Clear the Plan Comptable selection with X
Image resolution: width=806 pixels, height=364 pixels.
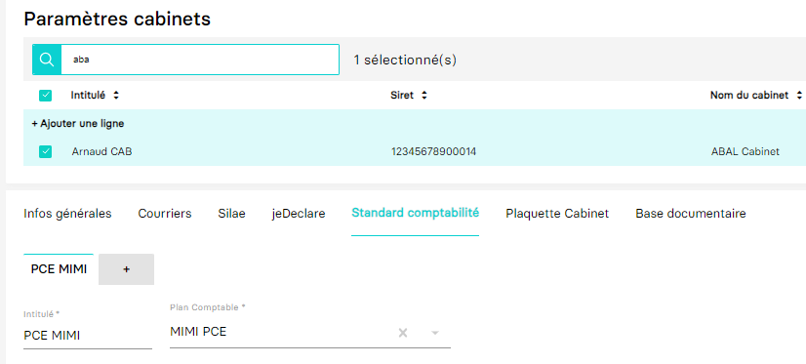click(x=403, y=333)
